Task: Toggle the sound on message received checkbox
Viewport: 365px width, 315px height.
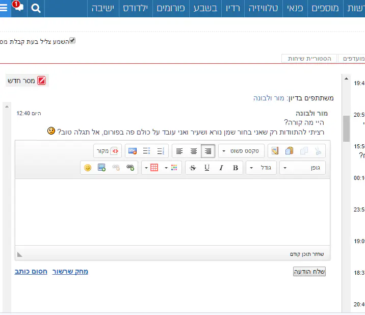Action: tap(72, 41)
